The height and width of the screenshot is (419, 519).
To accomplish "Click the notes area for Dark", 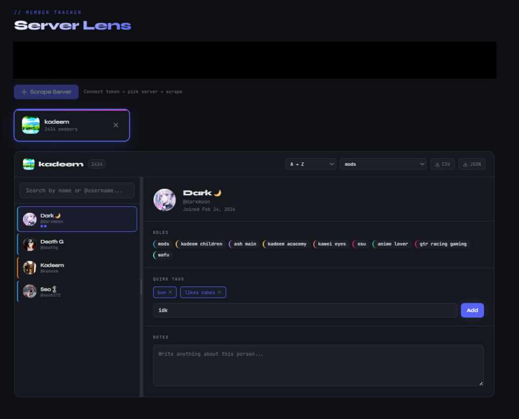I will pos(318,364).
